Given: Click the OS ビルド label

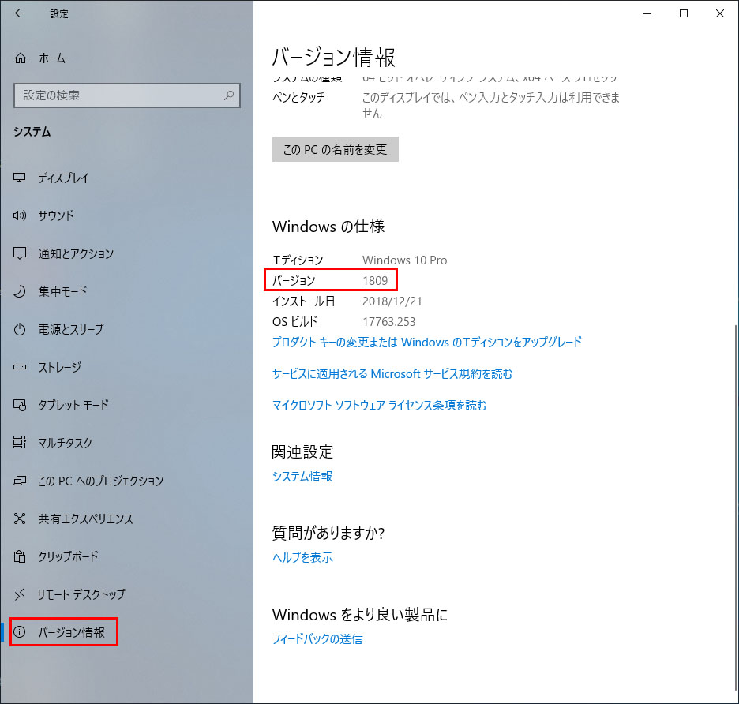Looking at the screenshot, I should 295,322.
